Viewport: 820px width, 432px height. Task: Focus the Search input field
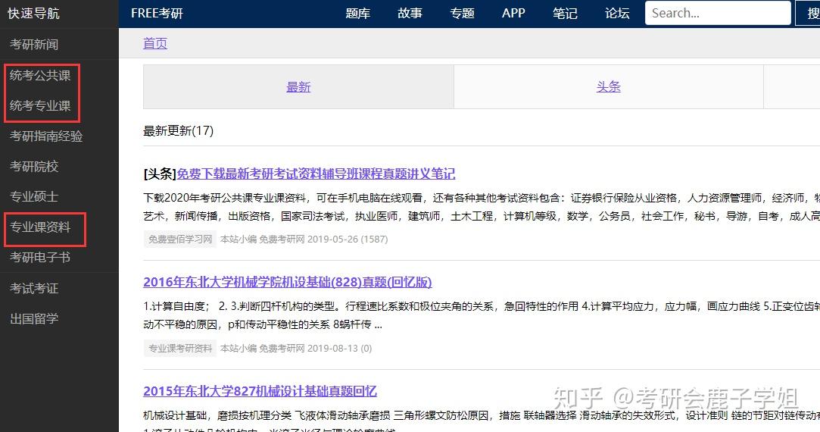click(x=718, y=13)
